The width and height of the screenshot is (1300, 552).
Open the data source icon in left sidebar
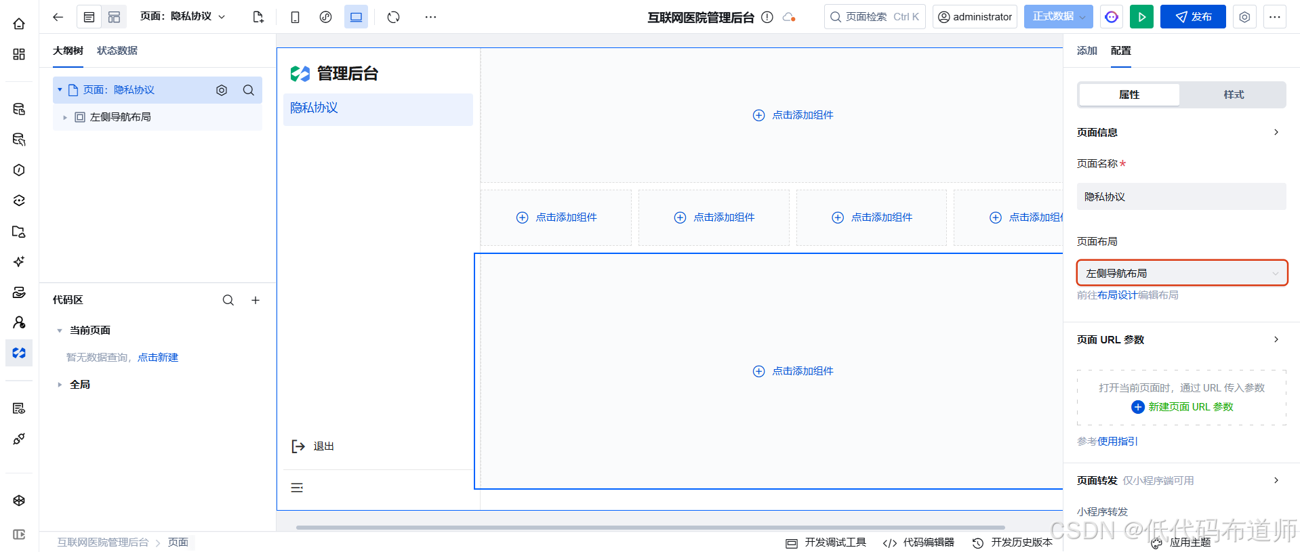coord(19,109)
